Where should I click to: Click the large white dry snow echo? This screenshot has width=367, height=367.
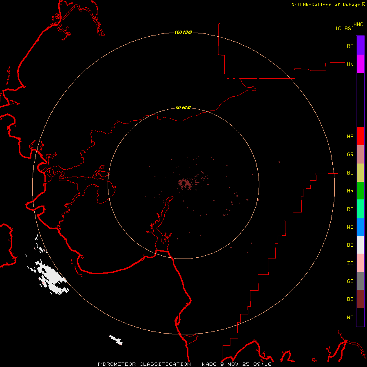click(52, 278)
